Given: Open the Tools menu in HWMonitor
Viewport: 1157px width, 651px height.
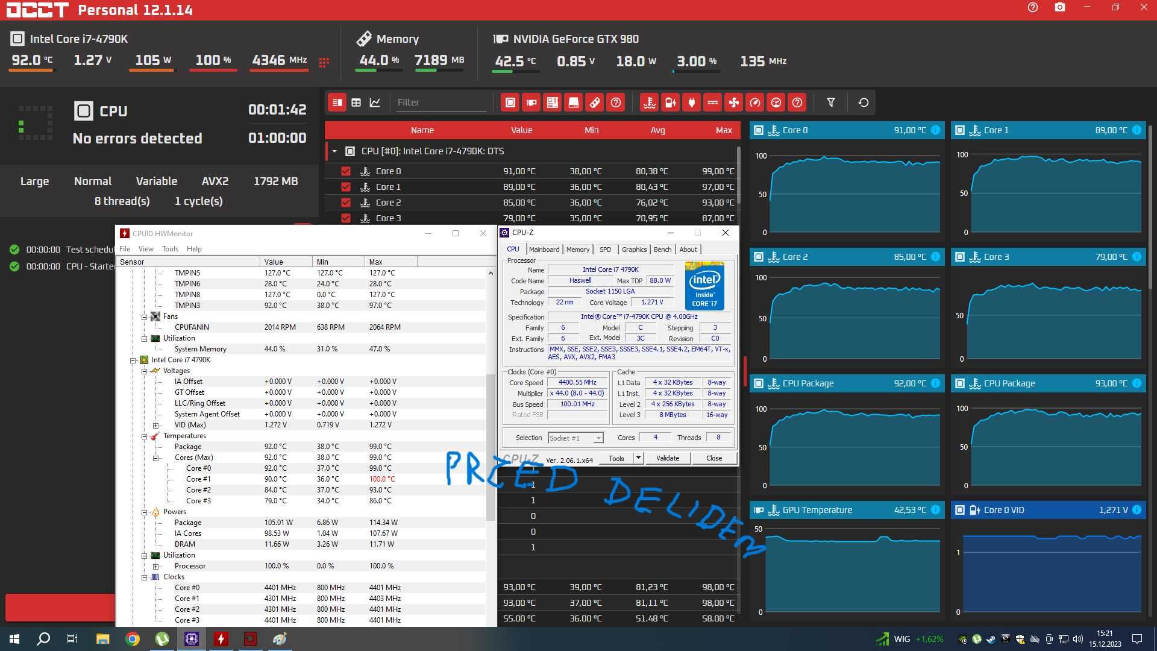Looking at the screenshot, I should coord(170,249).
